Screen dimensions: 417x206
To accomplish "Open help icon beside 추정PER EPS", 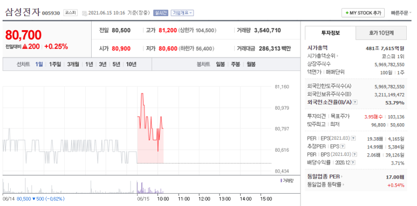I will tap(343, 146).
